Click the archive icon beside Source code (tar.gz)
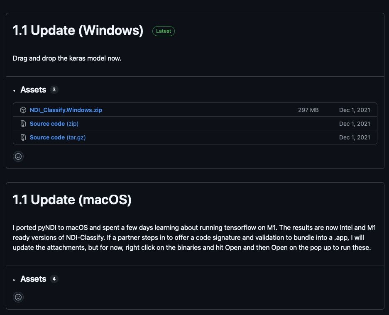 point(23,137)
